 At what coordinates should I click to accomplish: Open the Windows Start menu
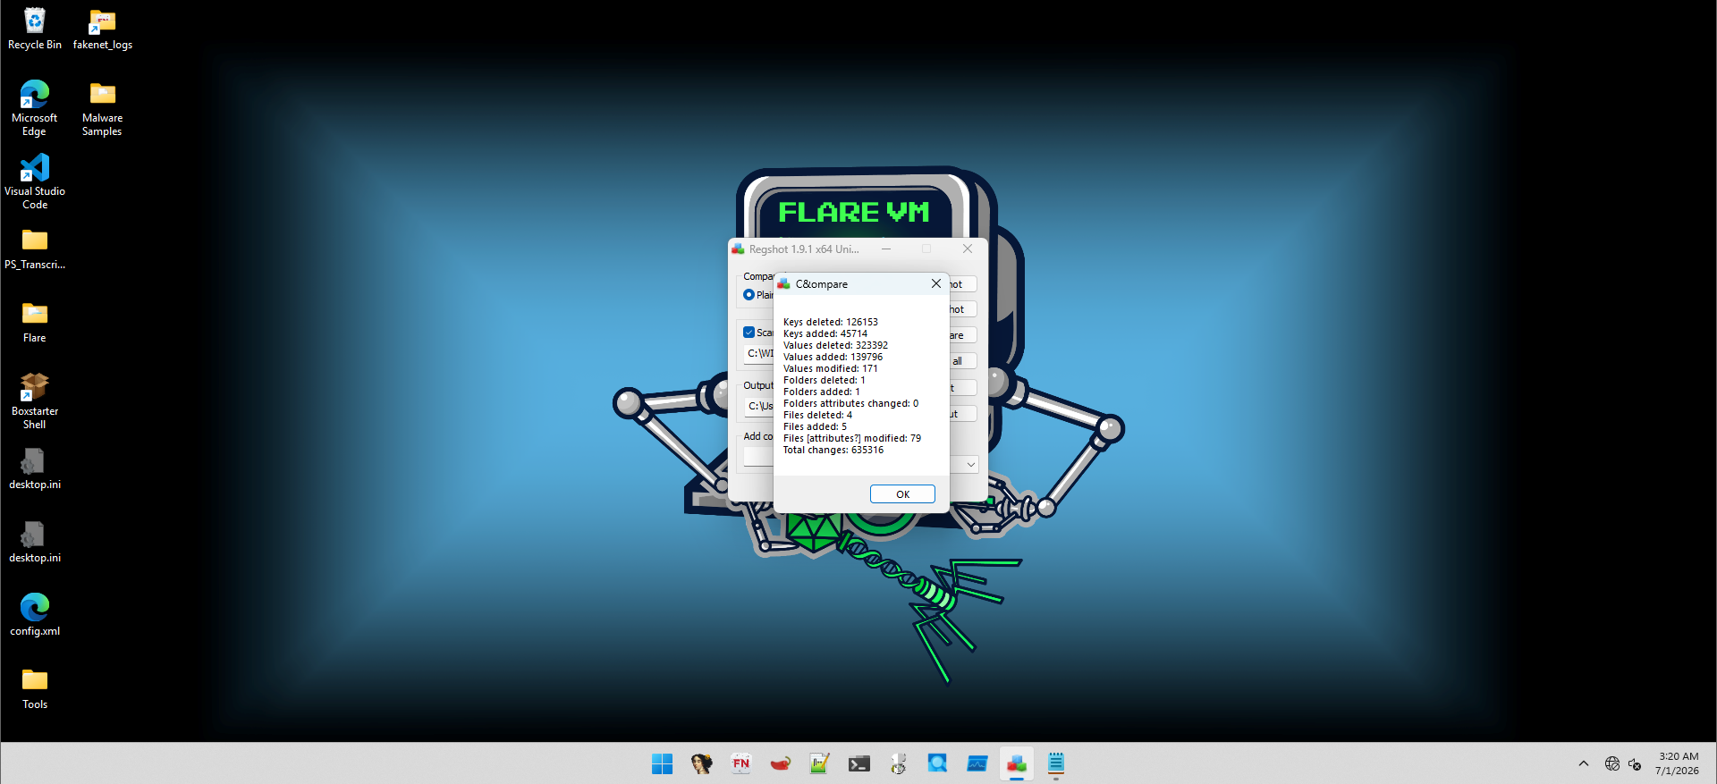point(662,763)
